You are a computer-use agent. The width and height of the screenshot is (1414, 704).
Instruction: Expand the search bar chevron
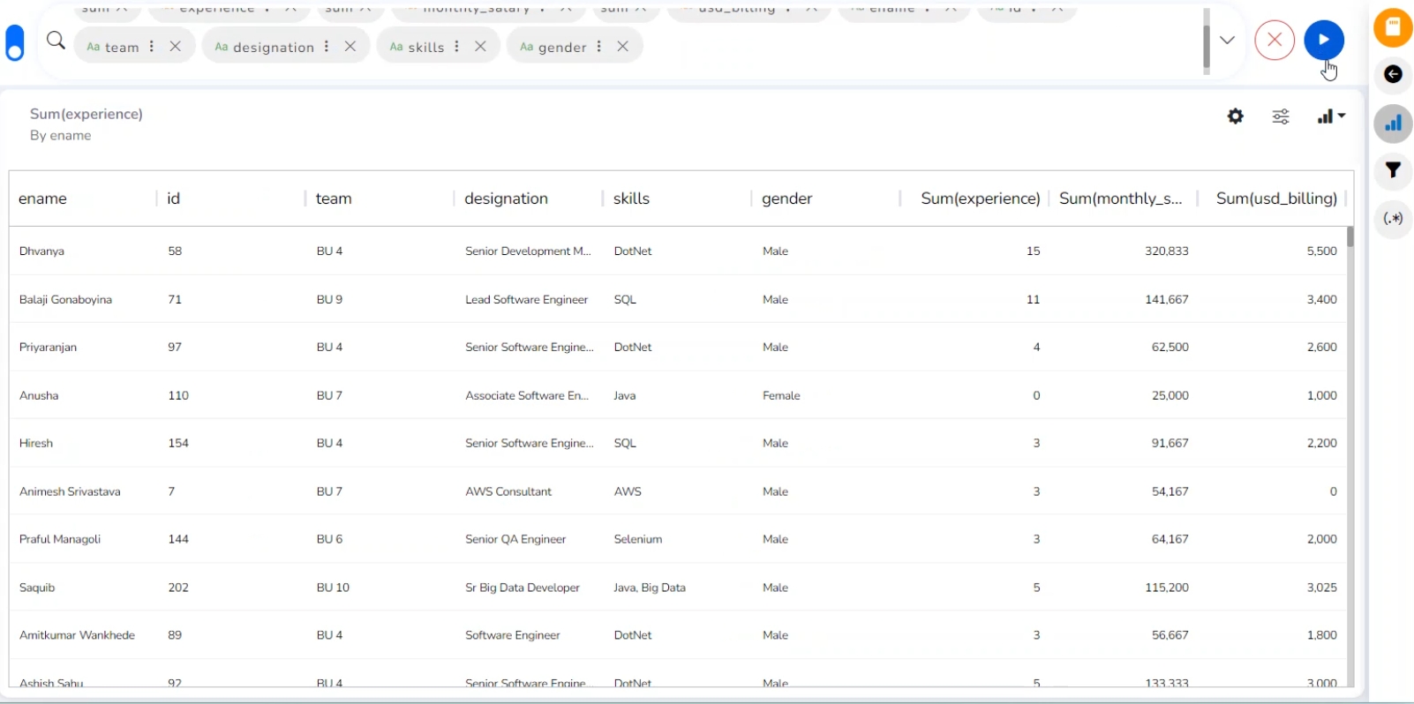(x=1227, y=41)
